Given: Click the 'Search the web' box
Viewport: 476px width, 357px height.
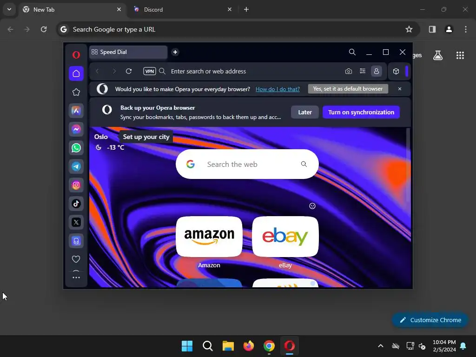Looking at the screenshot, I should coord(247,164).
